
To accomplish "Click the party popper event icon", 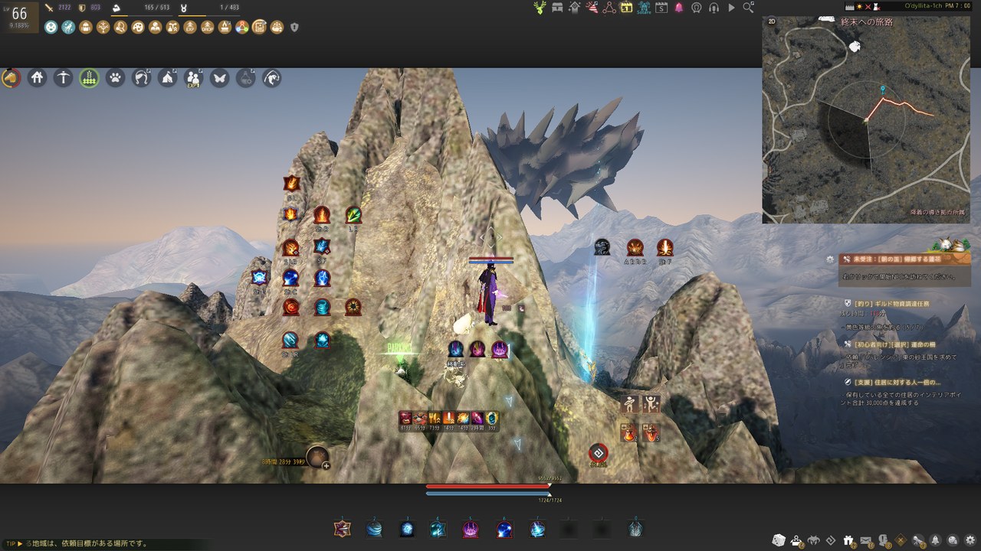I will pos(592,8).
